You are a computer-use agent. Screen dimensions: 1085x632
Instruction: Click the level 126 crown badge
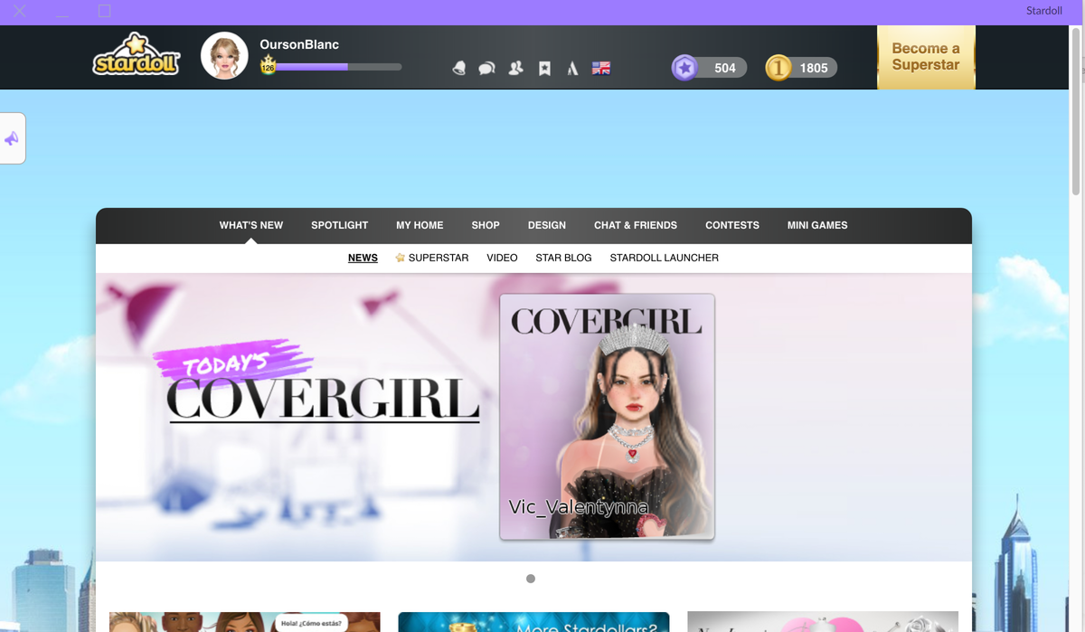tap(268, 65)
